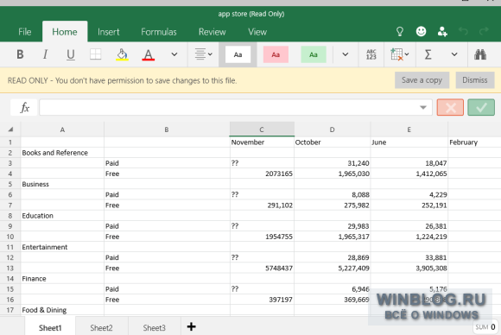Viewport: 501px width, 335px height.
Task: Select the green Good cell style
Action: click(x=314, y=54)
